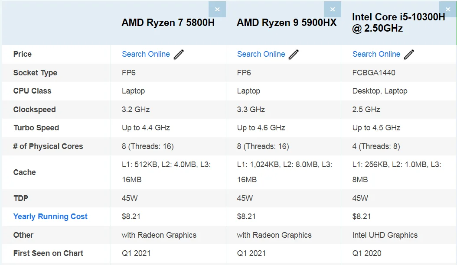457x265 pixels.
Task: Edit price for Ryzen 9 5900HX with pencil
Action: coord(294,55)
